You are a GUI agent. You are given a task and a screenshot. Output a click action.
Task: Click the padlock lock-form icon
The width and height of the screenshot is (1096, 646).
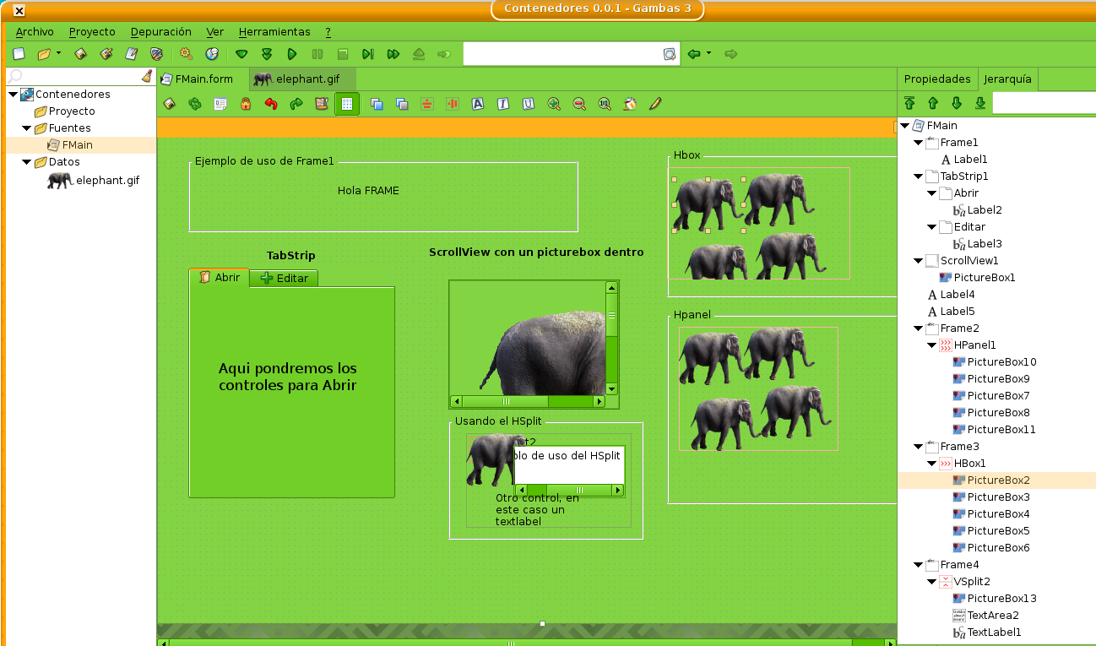246,104
